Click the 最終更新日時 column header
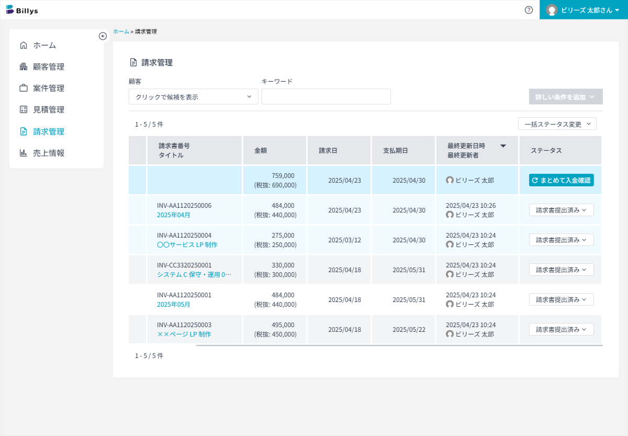The width and height of the screenshot is (628, 436). [x=477, y=151]
